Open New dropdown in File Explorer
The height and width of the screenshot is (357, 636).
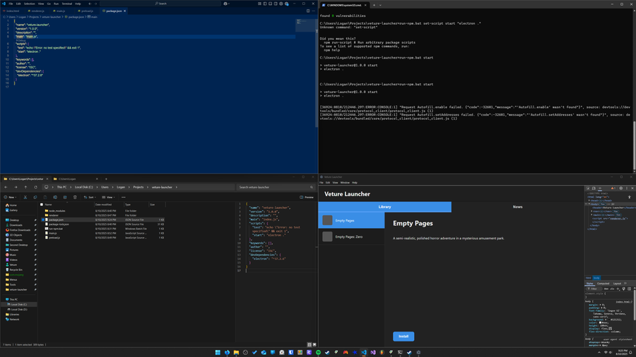[x=10, y=197]
